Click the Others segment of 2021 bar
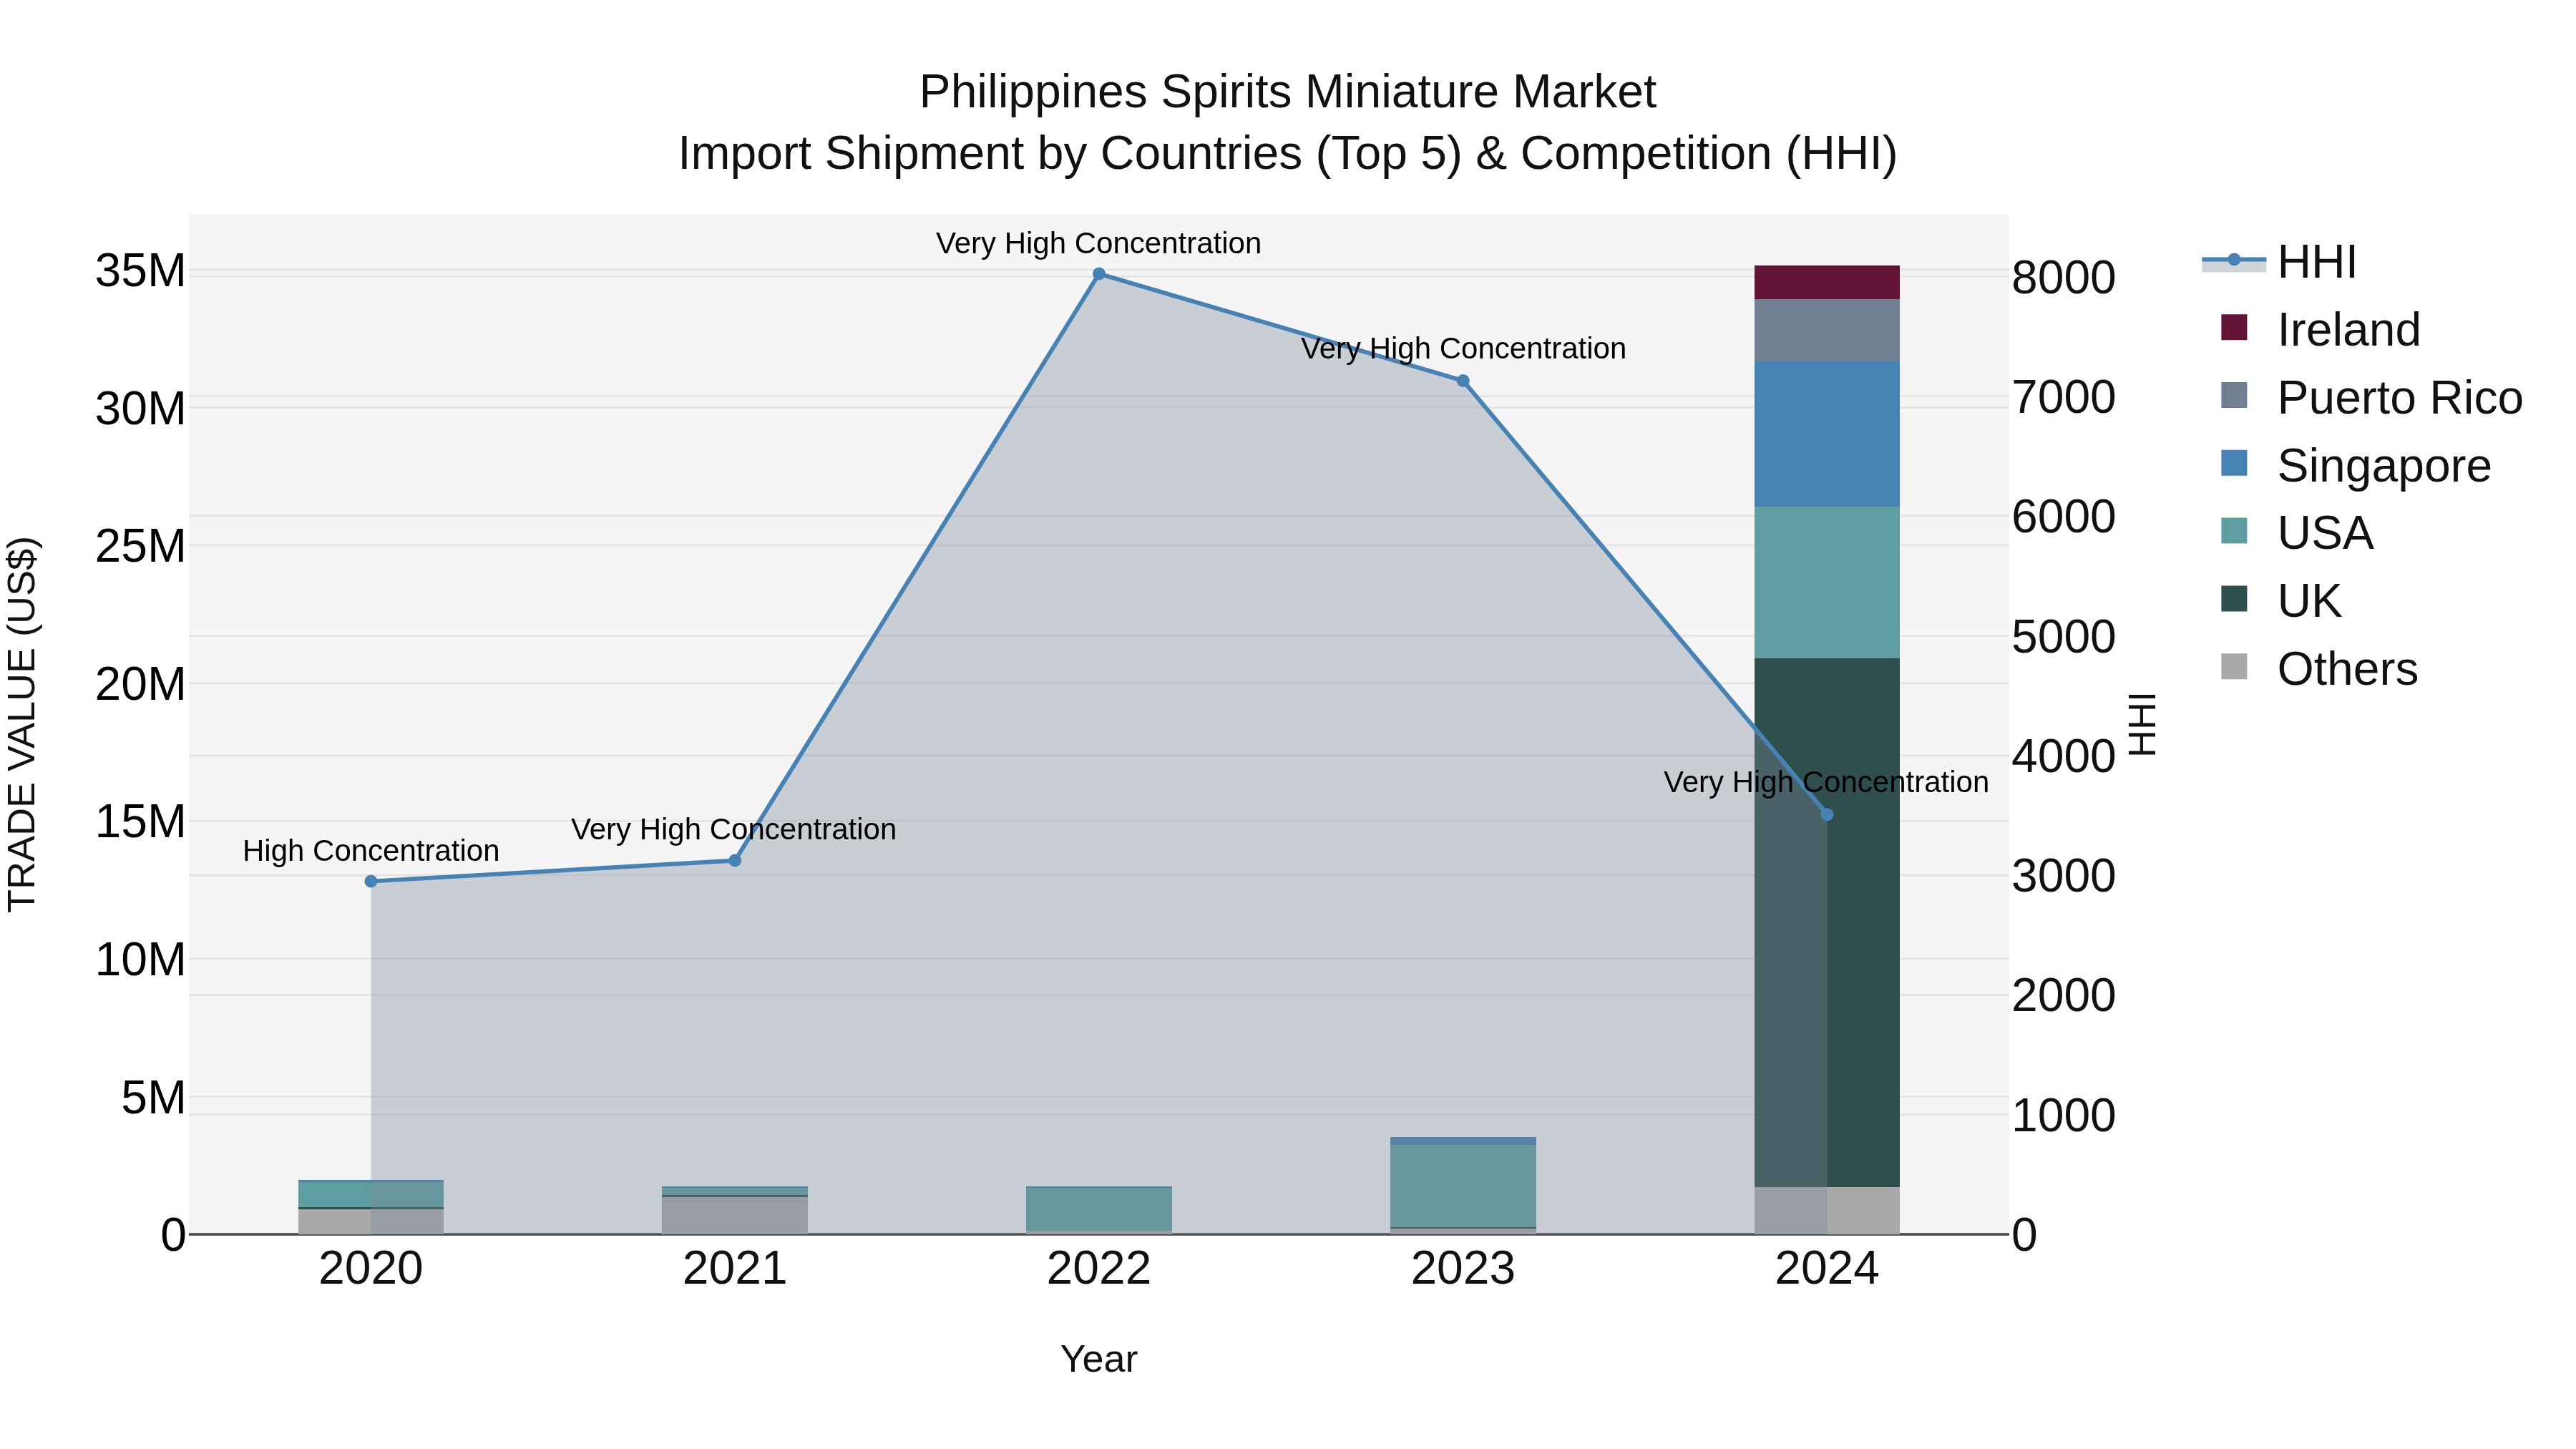The width and height of the screenshot is (2576, 1449). pos(735,1215)
